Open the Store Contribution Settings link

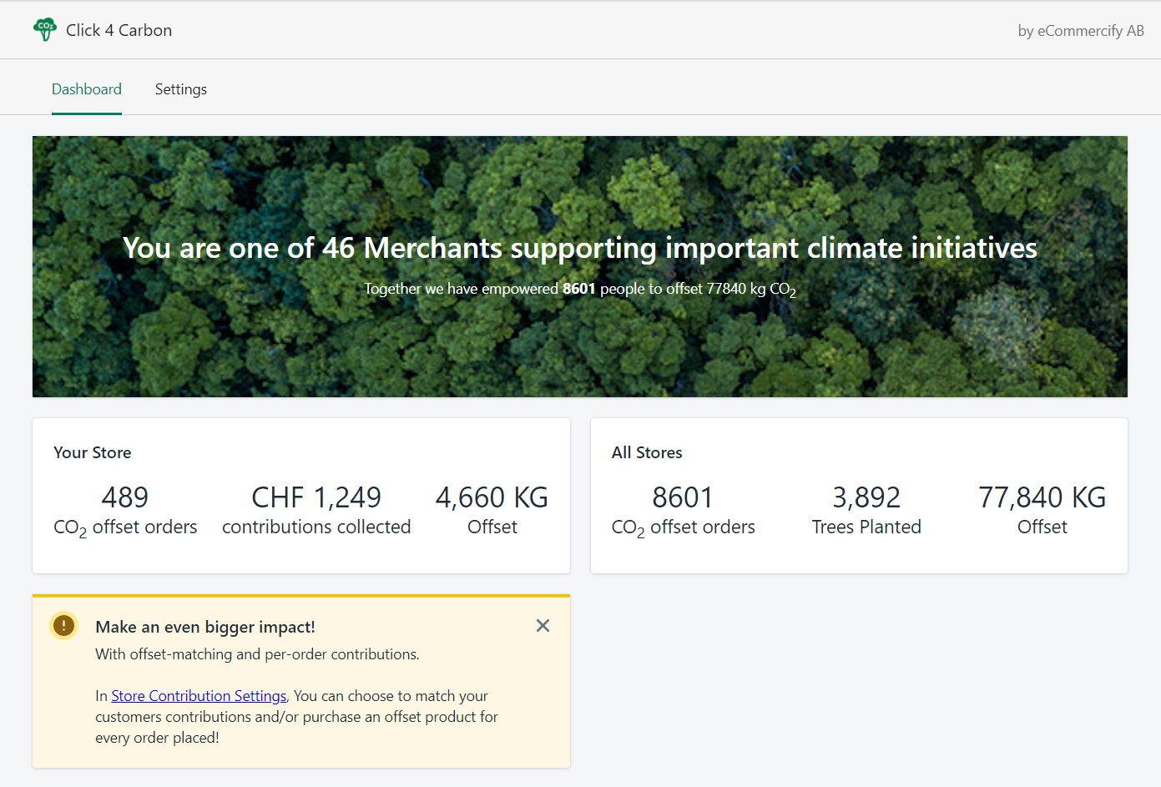[x=199, y=696]
